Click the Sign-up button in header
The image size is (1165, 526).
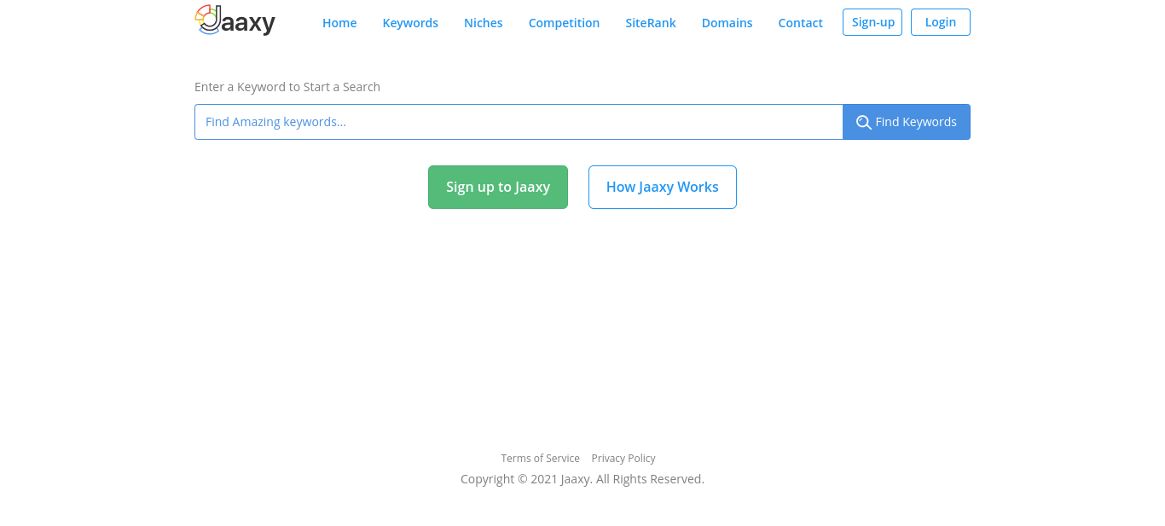tap(872, 22)
